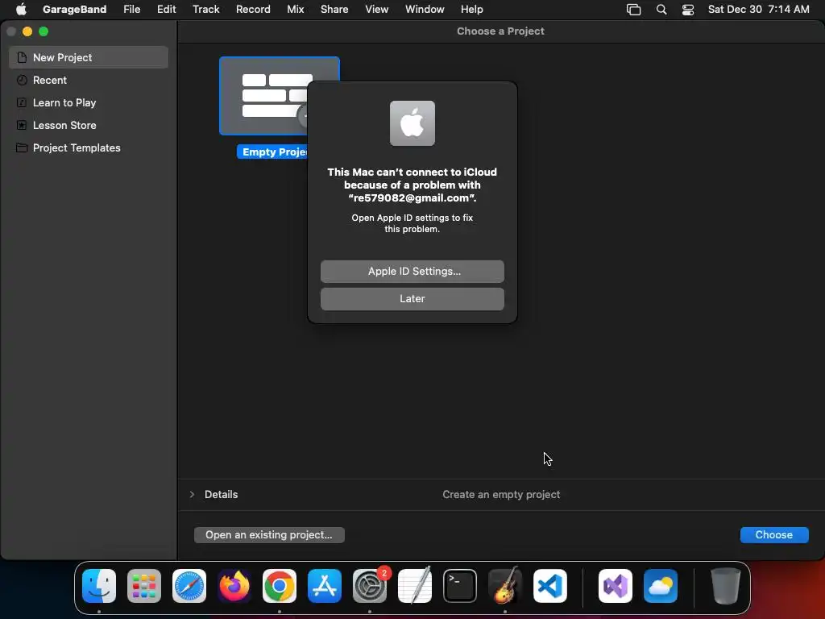Image resolution: width=825 pixels, height=619 pixels.
Task: Open the Recent sidebar item
Action: tap(89, 80)
